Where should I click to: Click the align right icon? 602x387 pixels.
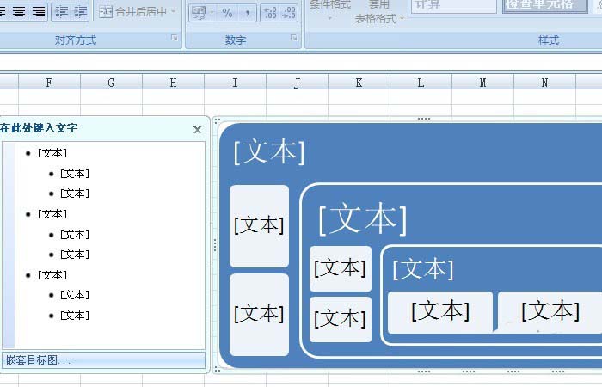pyautogui.click(x=39, y=11)
